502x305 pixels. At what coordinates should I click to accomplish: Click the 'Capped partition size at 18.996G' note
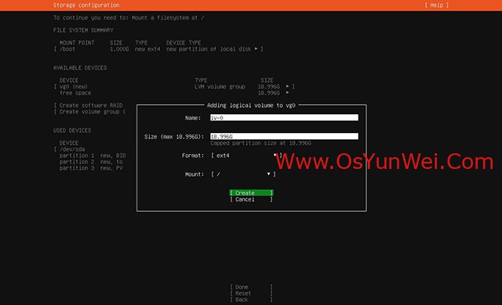point(260,143)
